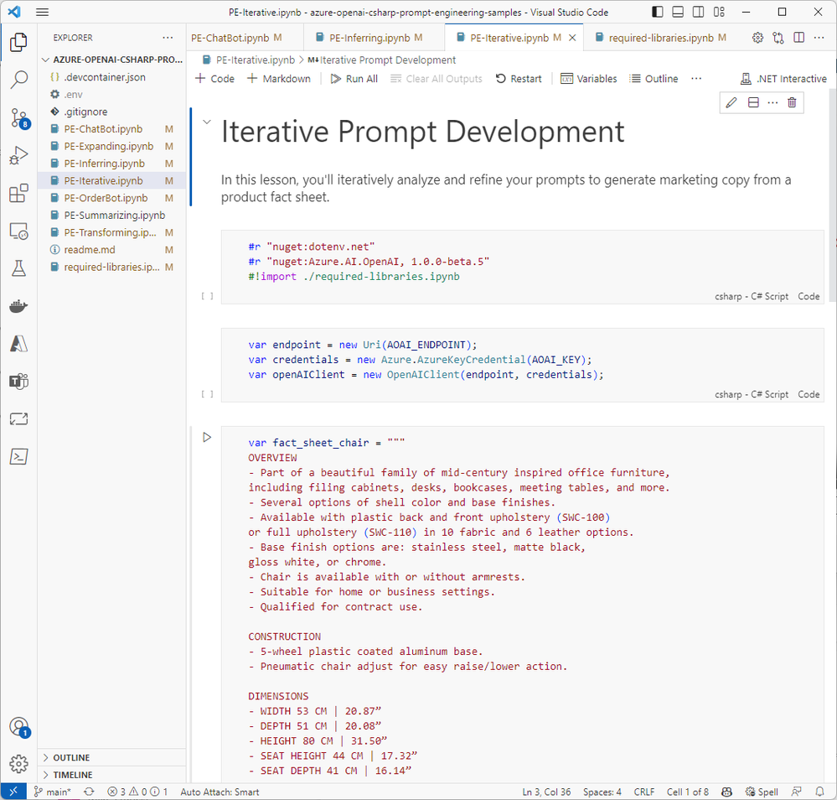
Task: Open PE-OrderBot.ipynb in the file explorer
Action: (106, 198)
